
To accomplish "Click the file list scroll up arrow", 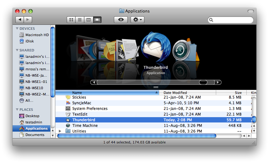I will click(x=254, y=126).
